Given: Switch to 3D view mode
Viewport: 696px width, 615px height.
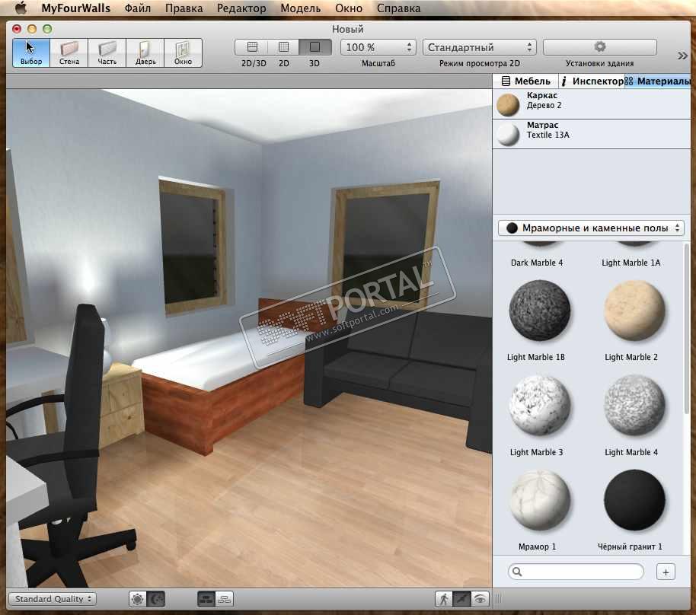Looking at the screenshot, I should tap(314, 47).
